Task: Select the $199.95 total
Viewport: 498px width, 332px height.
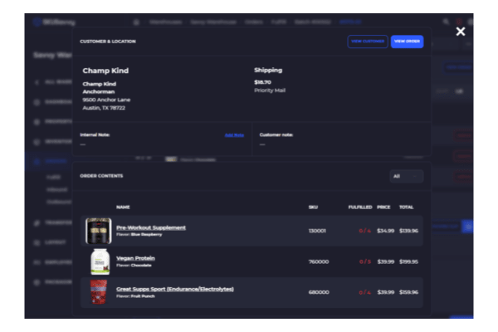Action: (x=408, y=261)
